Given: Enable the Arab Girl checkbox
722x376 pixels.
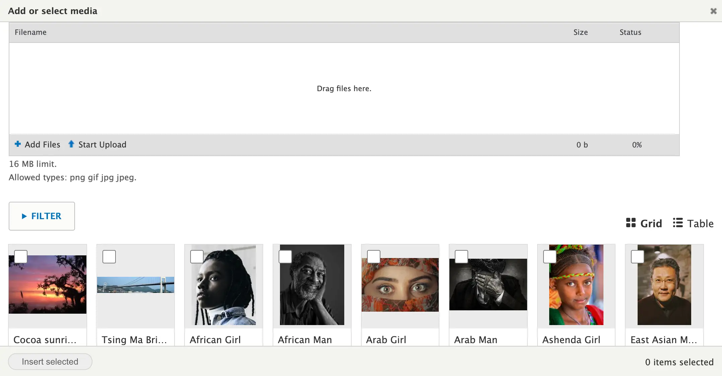Looking at the screenshot, I should pos(374,257).
